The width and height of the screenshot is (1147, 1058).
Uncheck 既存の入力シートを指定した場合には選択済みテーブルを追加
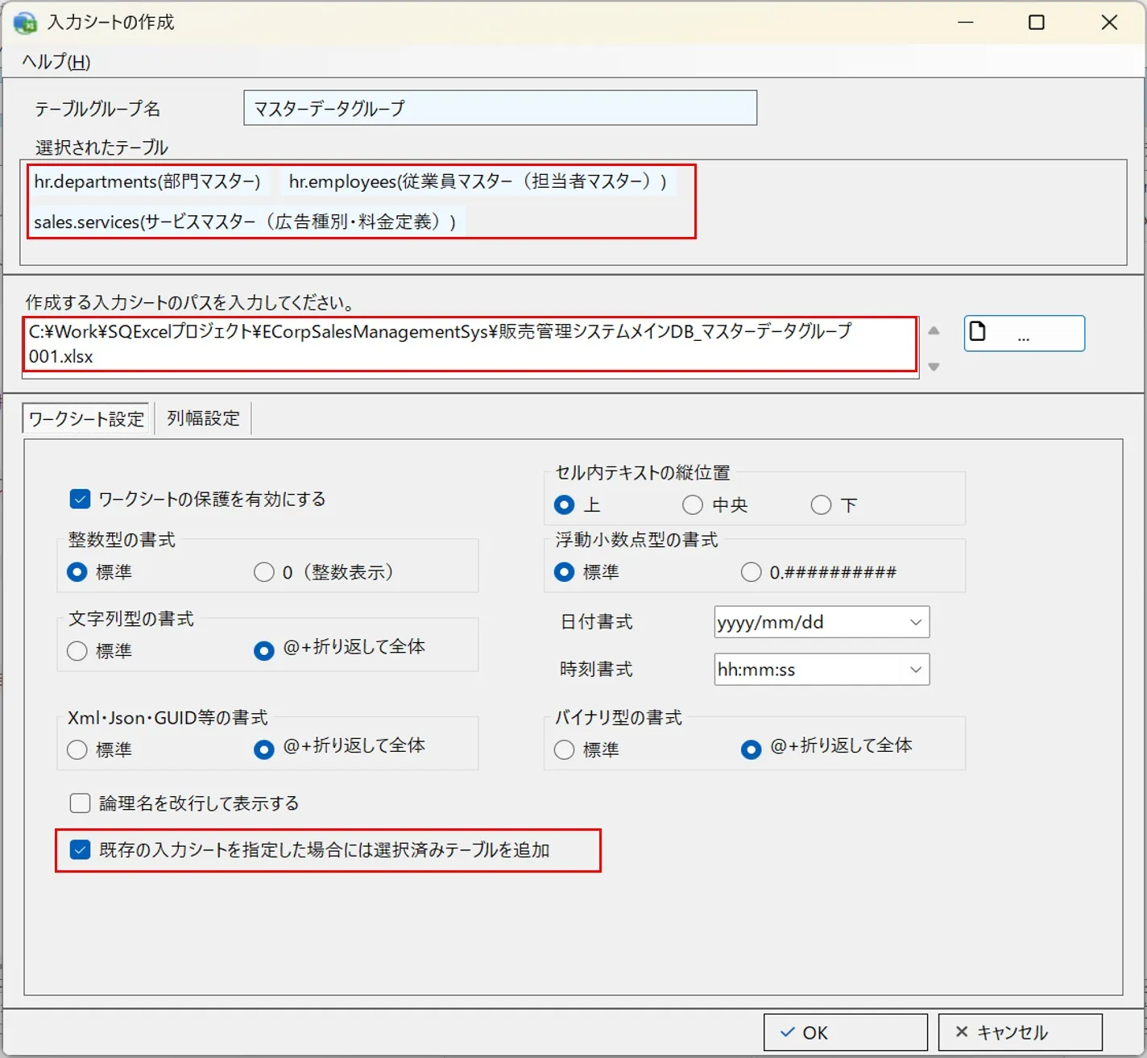(x=80, y=850)
